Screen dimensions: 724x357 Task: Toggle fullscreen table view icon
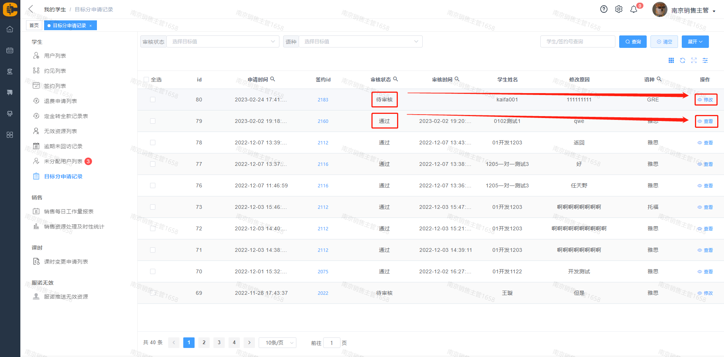pyautogui.click(x=694, y=60)
